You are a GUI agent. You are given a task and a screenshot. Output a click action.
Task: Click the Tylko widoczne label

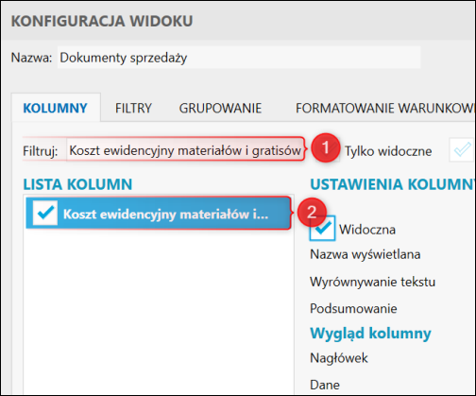coord(388,151)
